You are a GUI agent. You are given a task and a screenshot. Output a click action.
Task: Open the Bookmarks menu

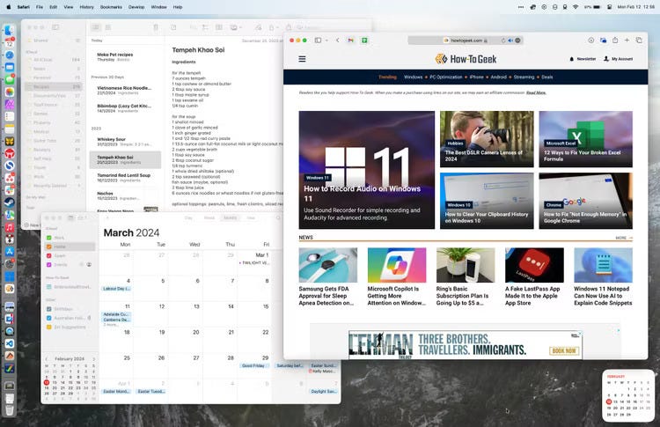(x=111, y=7)
